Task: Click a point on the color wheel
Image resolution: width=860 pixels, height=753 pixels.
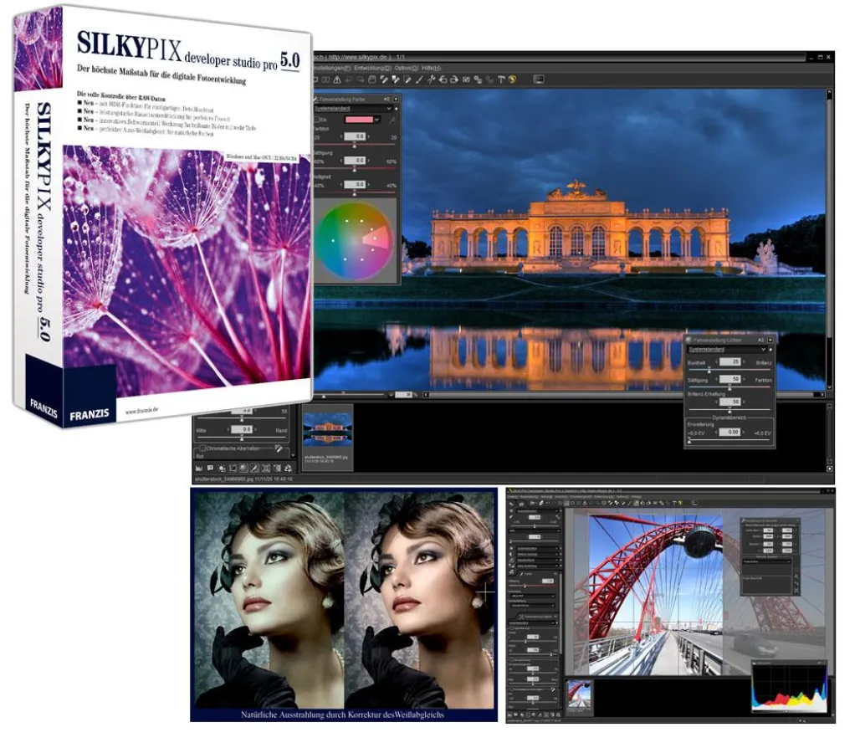Action: pyautogui.click(x=375, y=238)
